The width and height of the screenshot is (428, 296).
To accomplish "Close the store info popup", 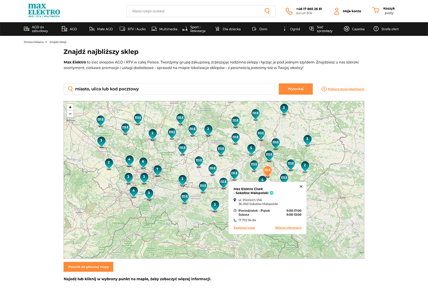I will coord(301,186).
